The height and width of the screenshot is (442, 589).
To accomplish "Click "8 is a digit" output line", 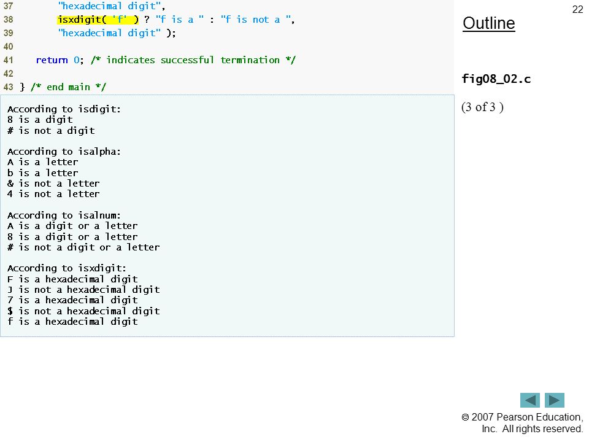I will (x=40, y=120).
